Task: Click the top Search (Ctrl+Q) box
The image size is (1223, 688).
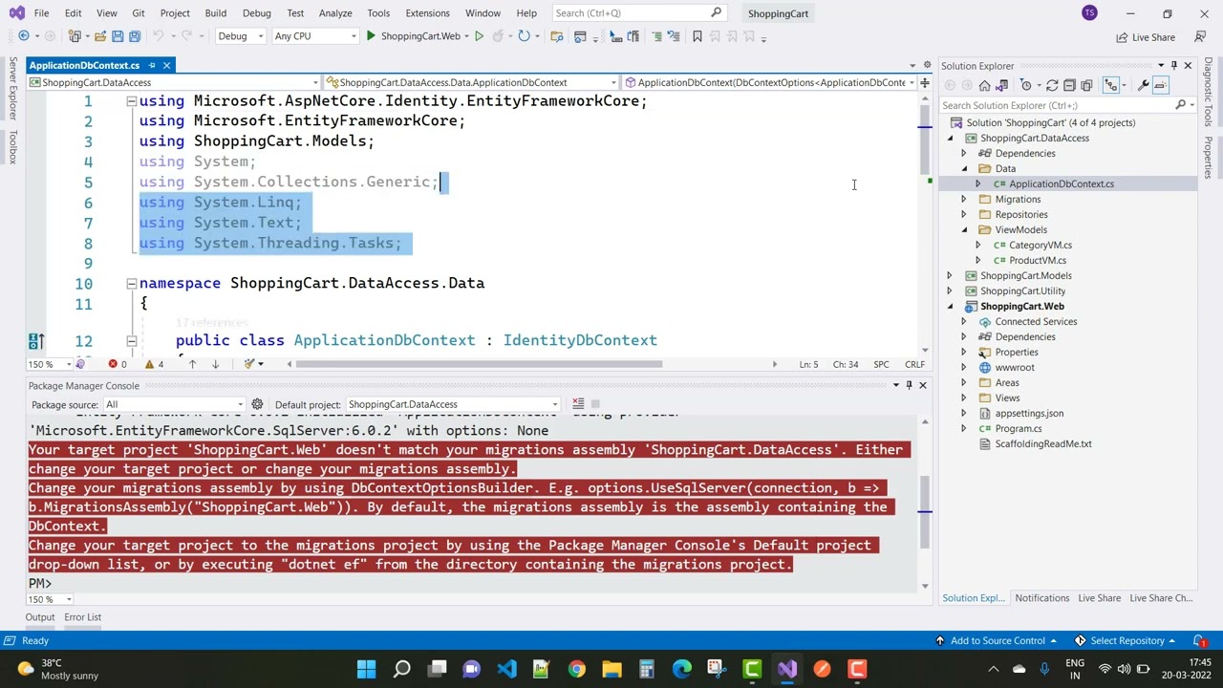Action: pos(637,13)
